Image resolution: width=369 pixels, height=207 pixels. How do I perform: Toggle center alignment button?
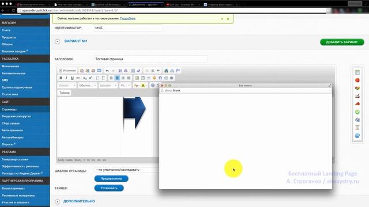point(117,78)
